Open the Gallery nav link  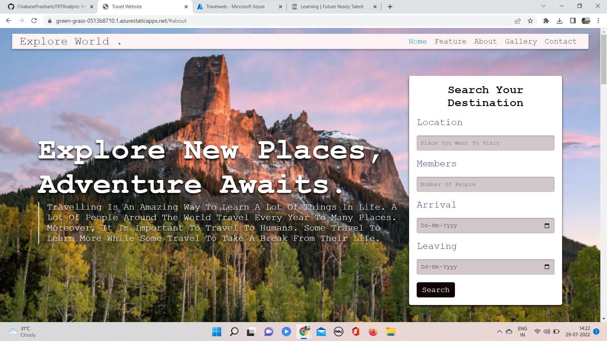coord(521,41)
